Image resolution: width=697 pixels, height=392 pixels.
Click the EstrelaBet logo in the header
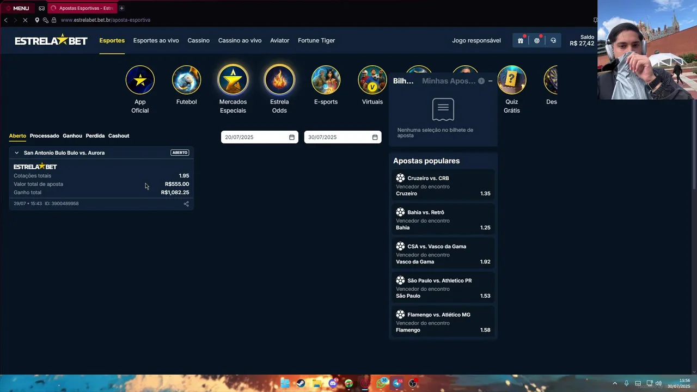click(x=51, y=40)
